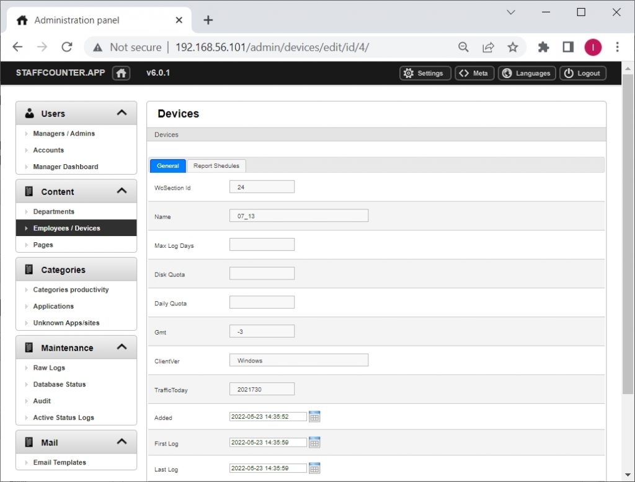
Task: Collapse the Users section
Action: [x=122, y=113]
